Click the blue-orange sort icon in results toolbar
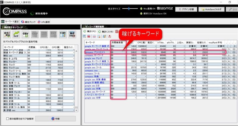 [x=104, y=36]
